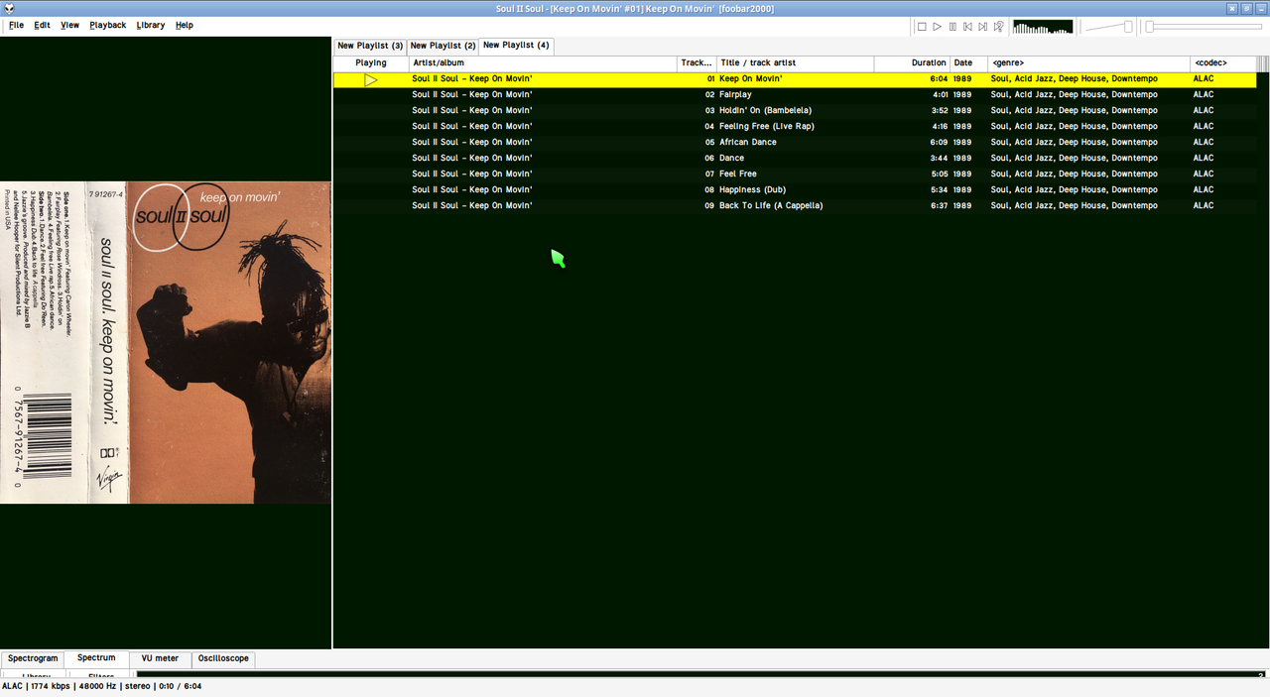Open the Library menu
The image size is (1270, 697).
tap(151, 25)
